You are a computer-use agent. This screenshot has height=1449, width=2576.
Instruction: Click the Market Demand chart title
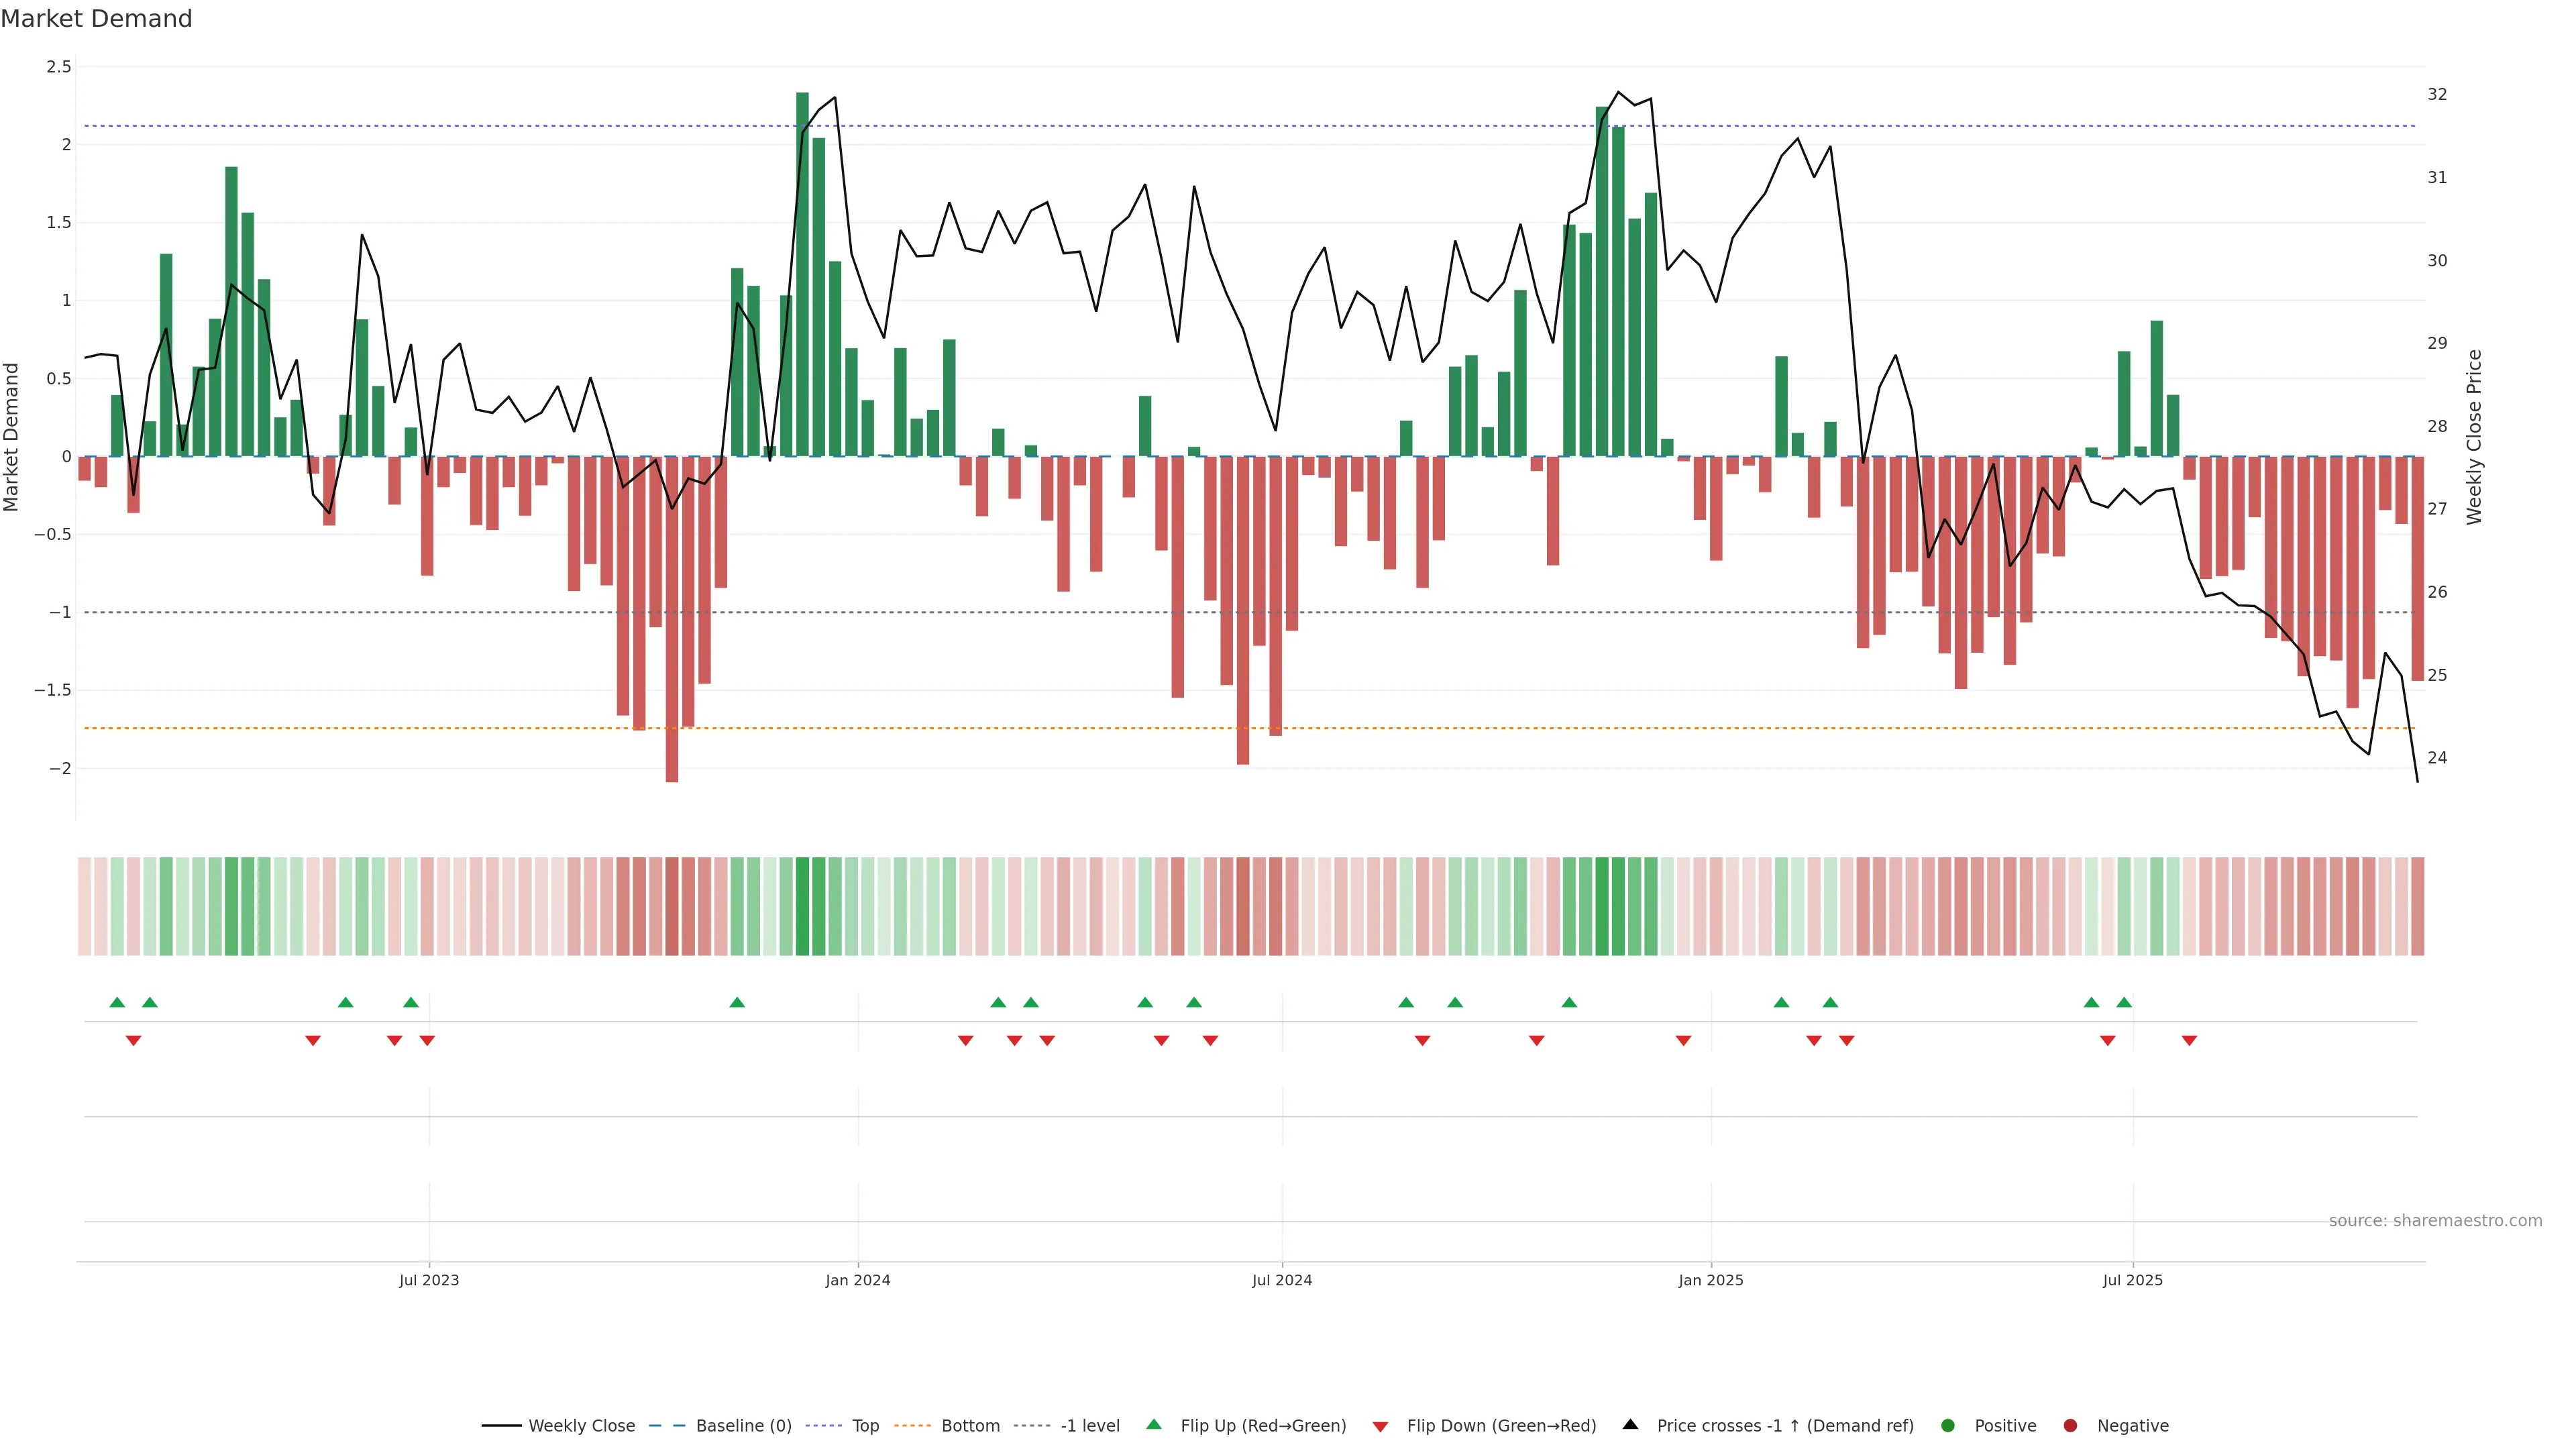pos(96,19)
